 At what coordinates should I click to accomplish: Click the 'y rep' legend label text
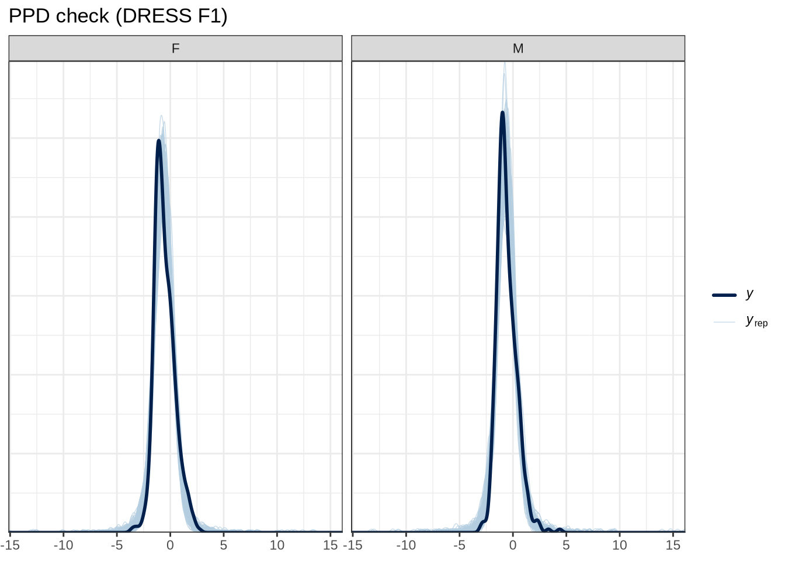coord(756,321)
